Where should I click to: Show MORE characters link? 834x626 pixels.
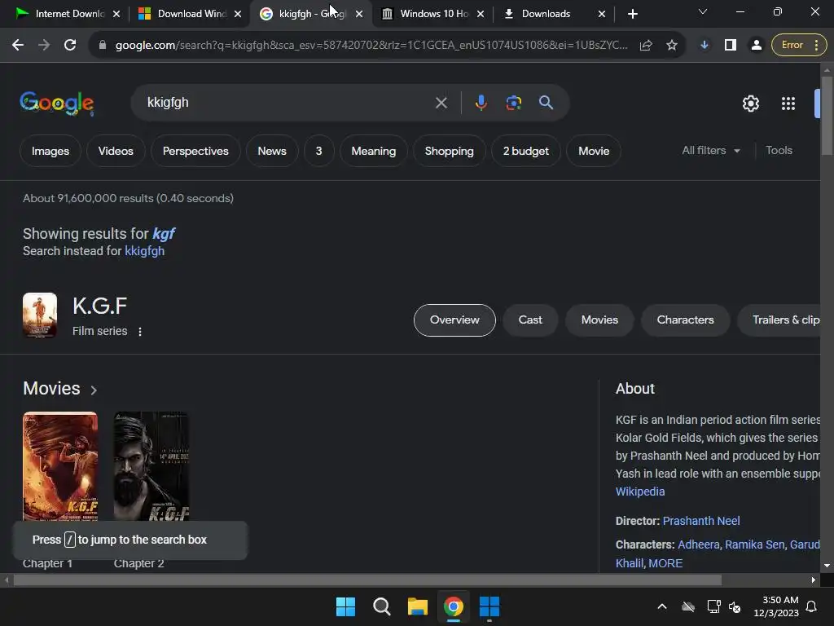665,563
